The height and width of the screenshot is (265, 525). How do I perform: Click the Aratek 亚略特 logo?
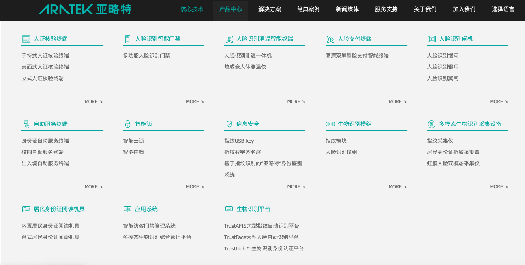(85, 9)
